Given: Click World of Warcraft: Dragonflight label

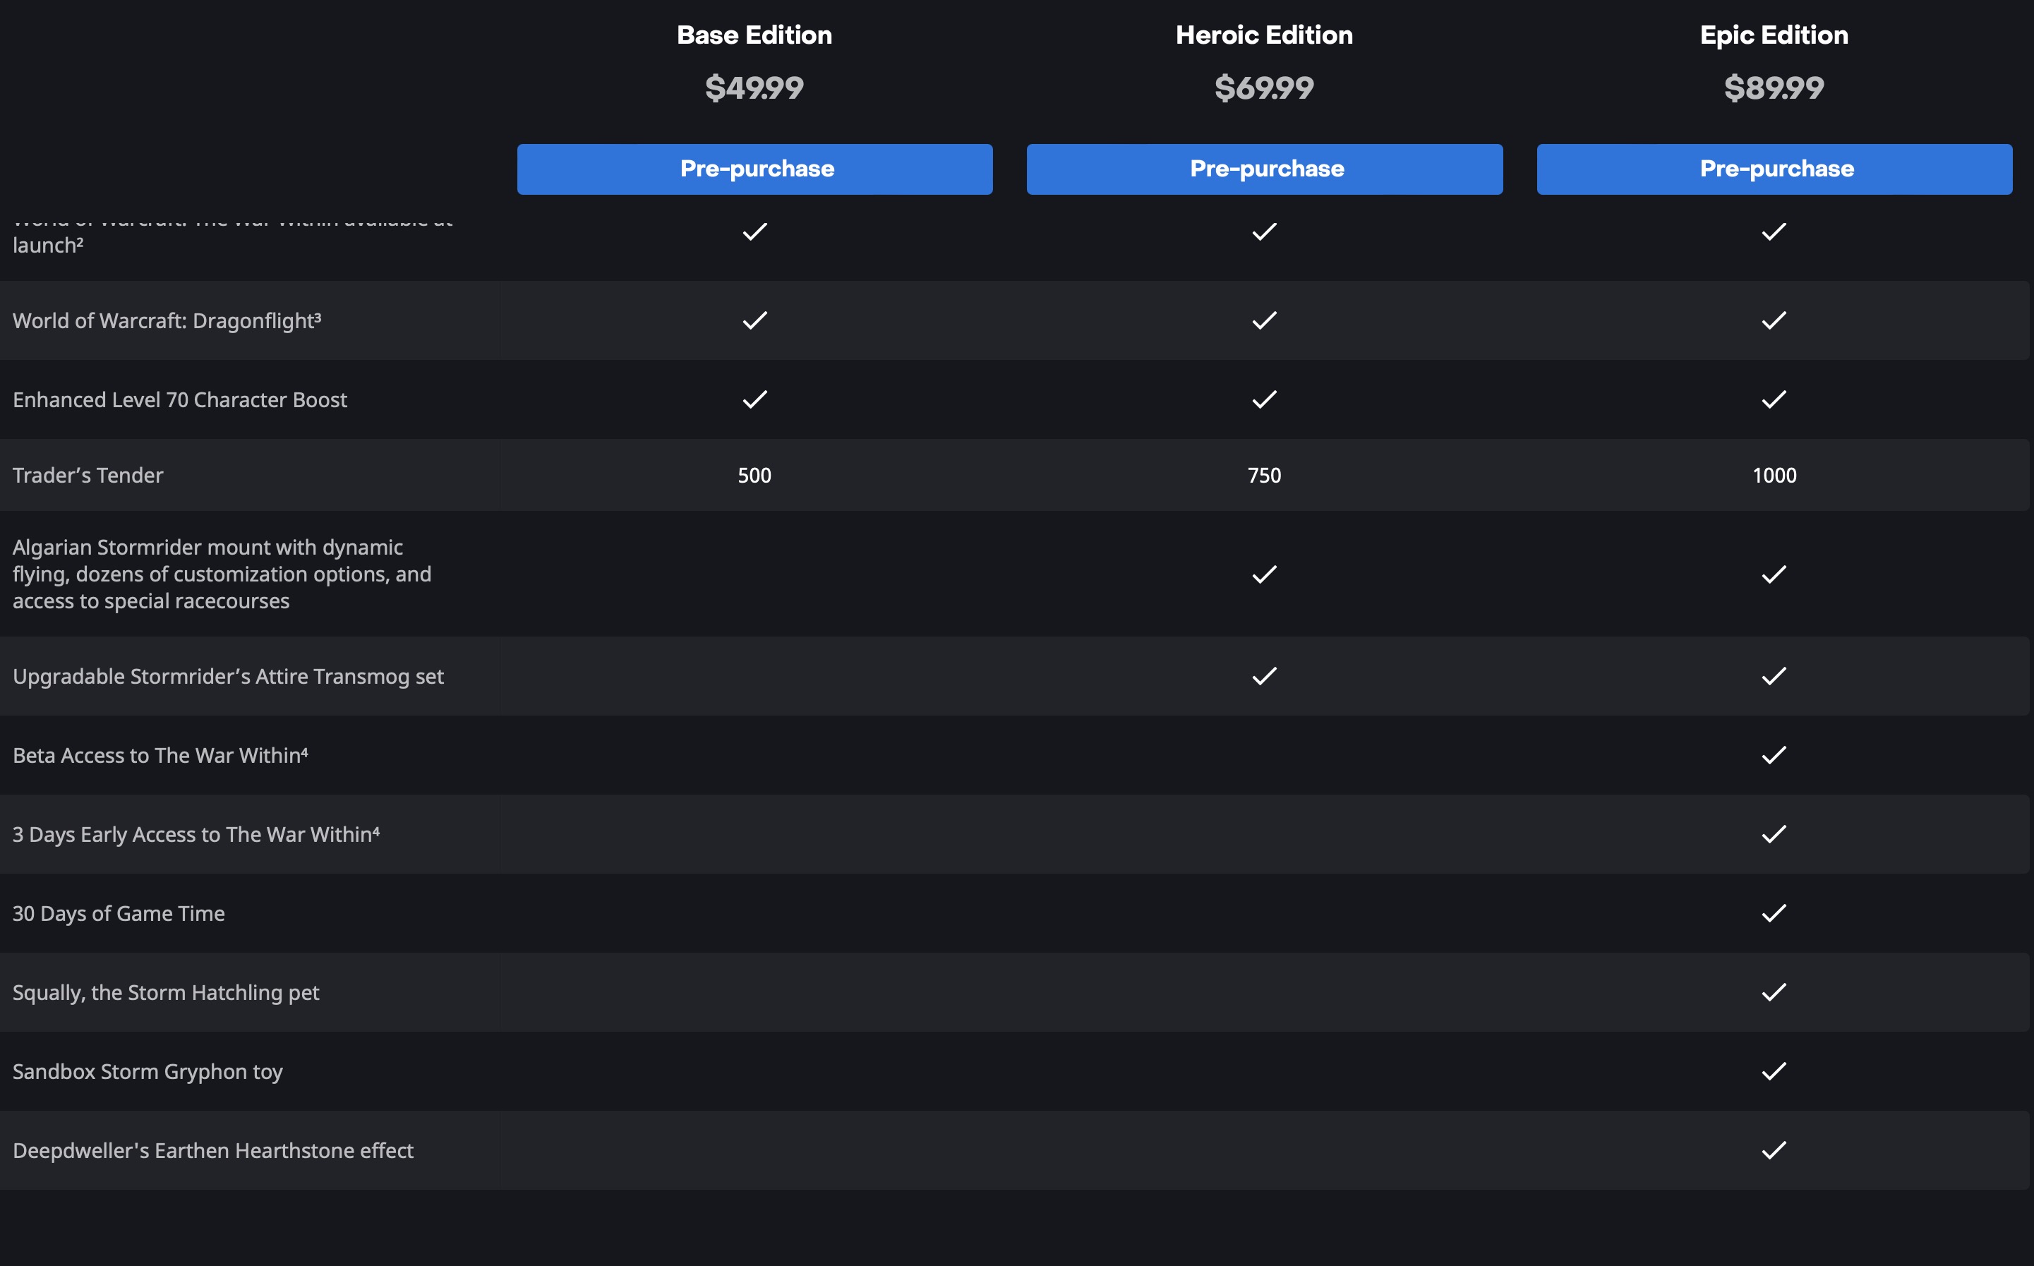Looking at the screenshot, I should pos(167,320).
